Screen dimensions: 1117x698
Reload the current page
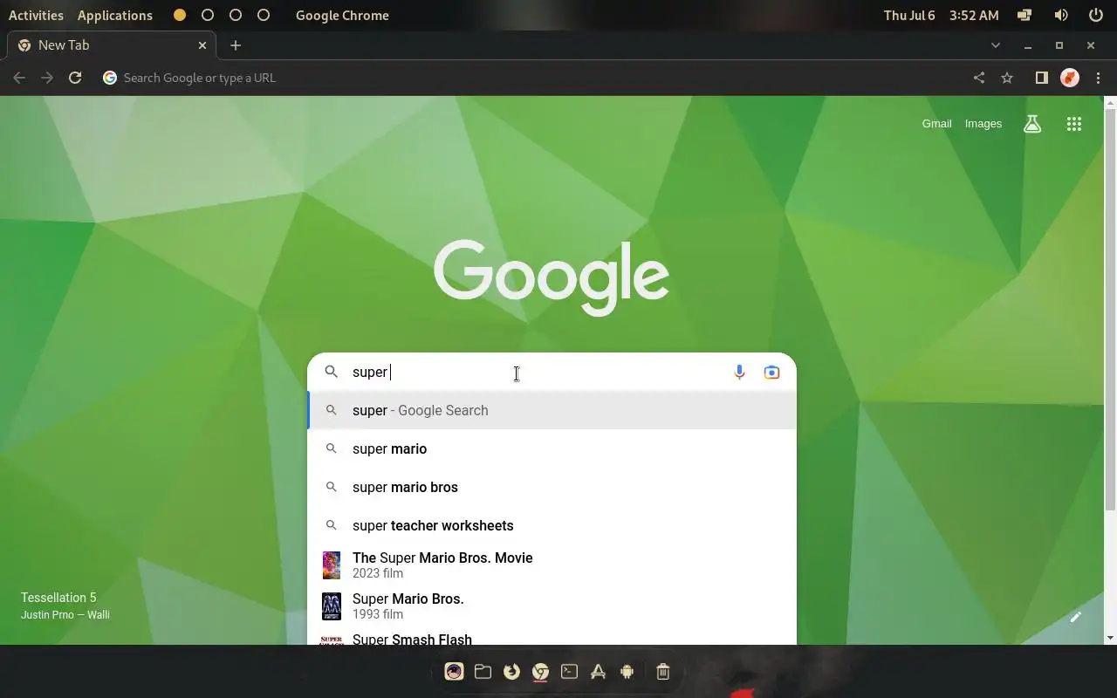click(x=75, y=78)
